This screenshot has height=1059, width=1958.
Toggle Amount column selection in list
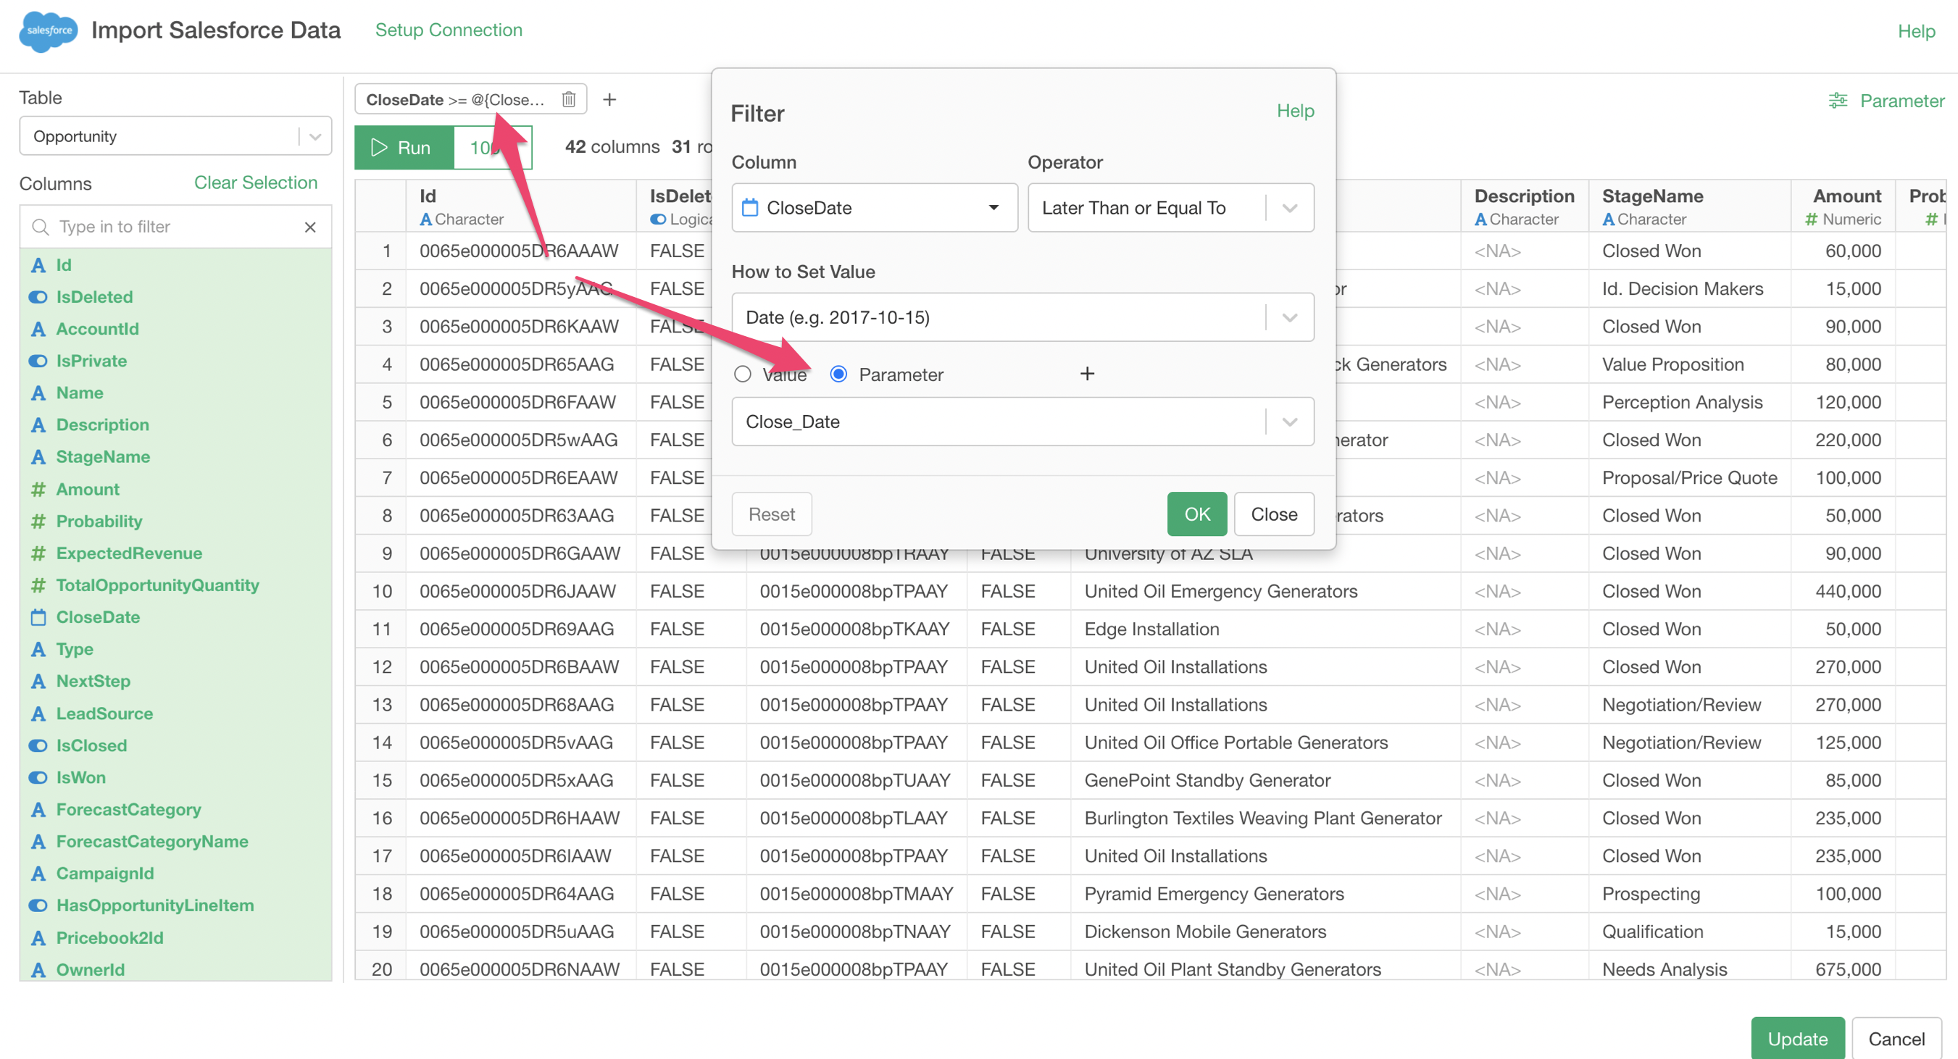[88, 489]
